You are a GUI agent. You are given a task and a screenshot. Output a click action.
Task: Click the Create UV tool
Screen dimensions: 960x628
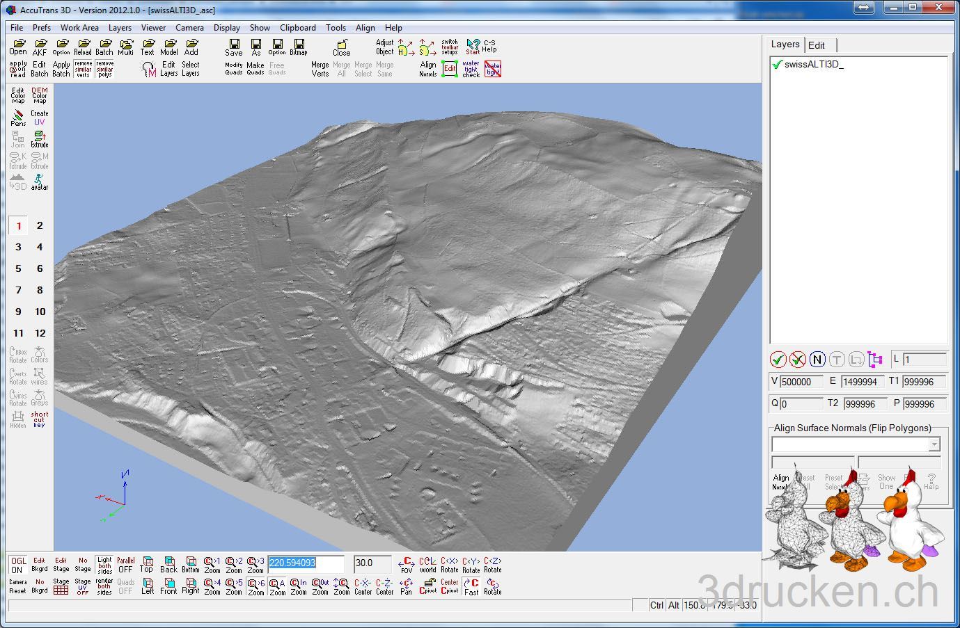coord(40,118)
